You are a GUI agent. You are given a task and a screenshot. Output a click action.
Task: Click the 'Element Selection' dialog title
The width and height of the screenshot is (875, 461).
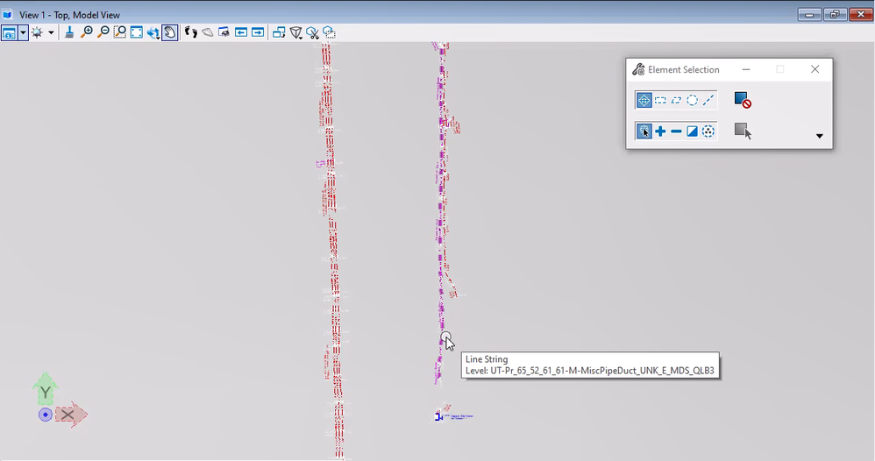pyautogui.click(x=684, y=70)
